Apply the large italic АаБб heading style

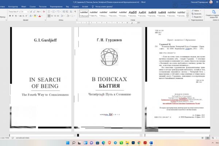click(132, 14)
